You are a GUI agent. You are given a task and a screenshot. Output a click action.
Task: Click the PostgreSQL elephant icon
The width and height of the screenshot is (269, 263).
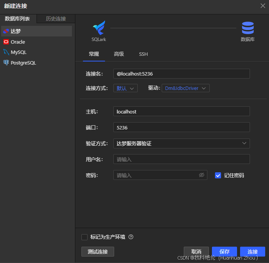click(x=6, y=63)
